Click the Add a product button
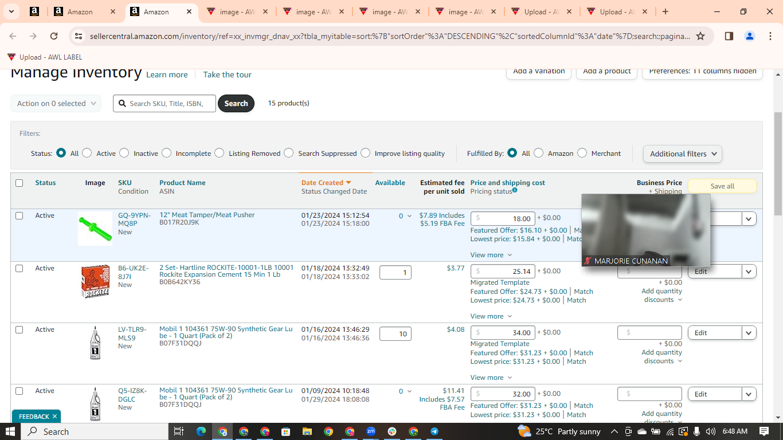This screenshot has width=783, height=440. point(606,72)
